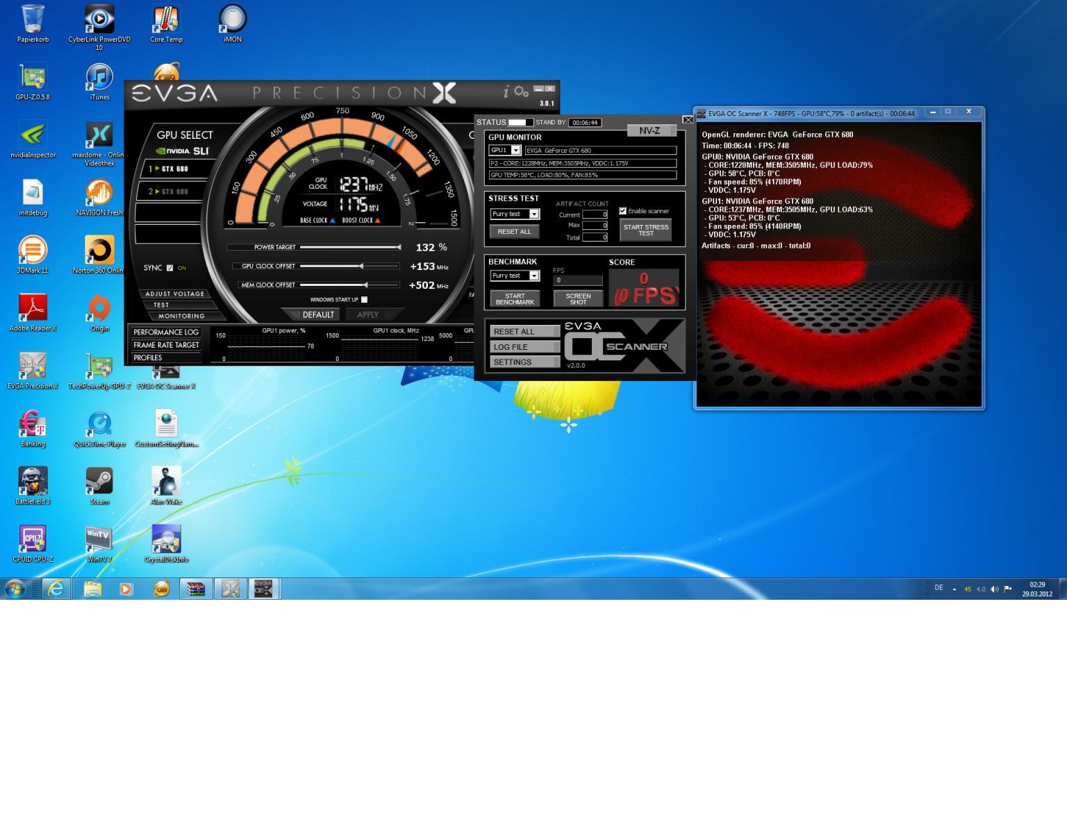Open Profiles tab
This screenshot has width=1067, height=833.
coord(166,357)
